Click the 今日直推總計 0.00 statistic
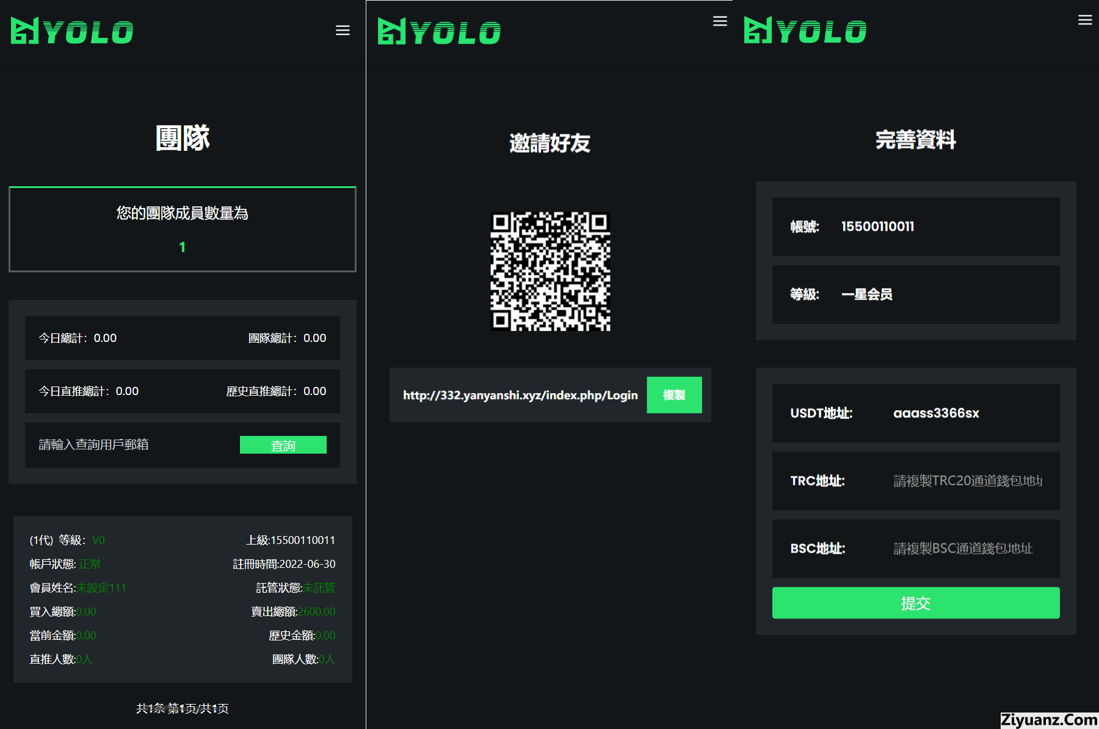The width and height of the screenshot is (1099, 729). click(x=89, y=391)
